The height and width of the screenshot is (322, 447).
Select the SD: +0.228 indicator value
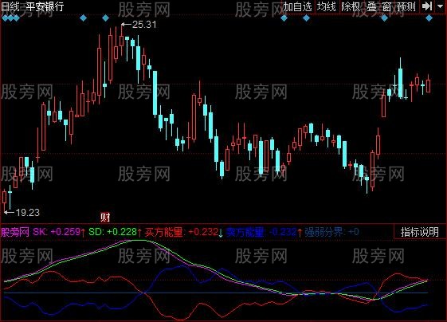coord(112,232)
